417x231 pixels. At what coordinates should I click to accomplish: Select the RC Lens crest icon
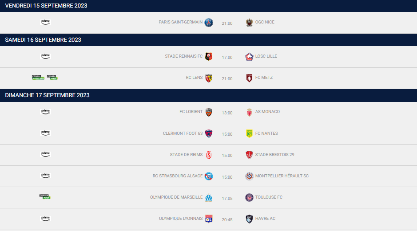click(x=209, y=78)
